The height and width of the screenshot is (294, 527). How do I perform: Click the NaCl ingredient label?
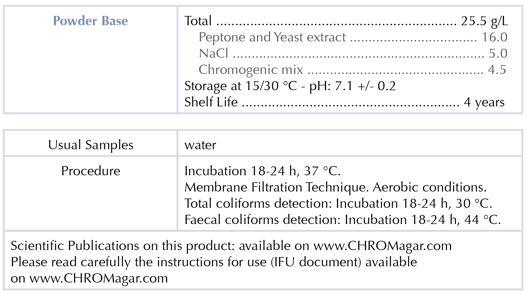(213, 53)
